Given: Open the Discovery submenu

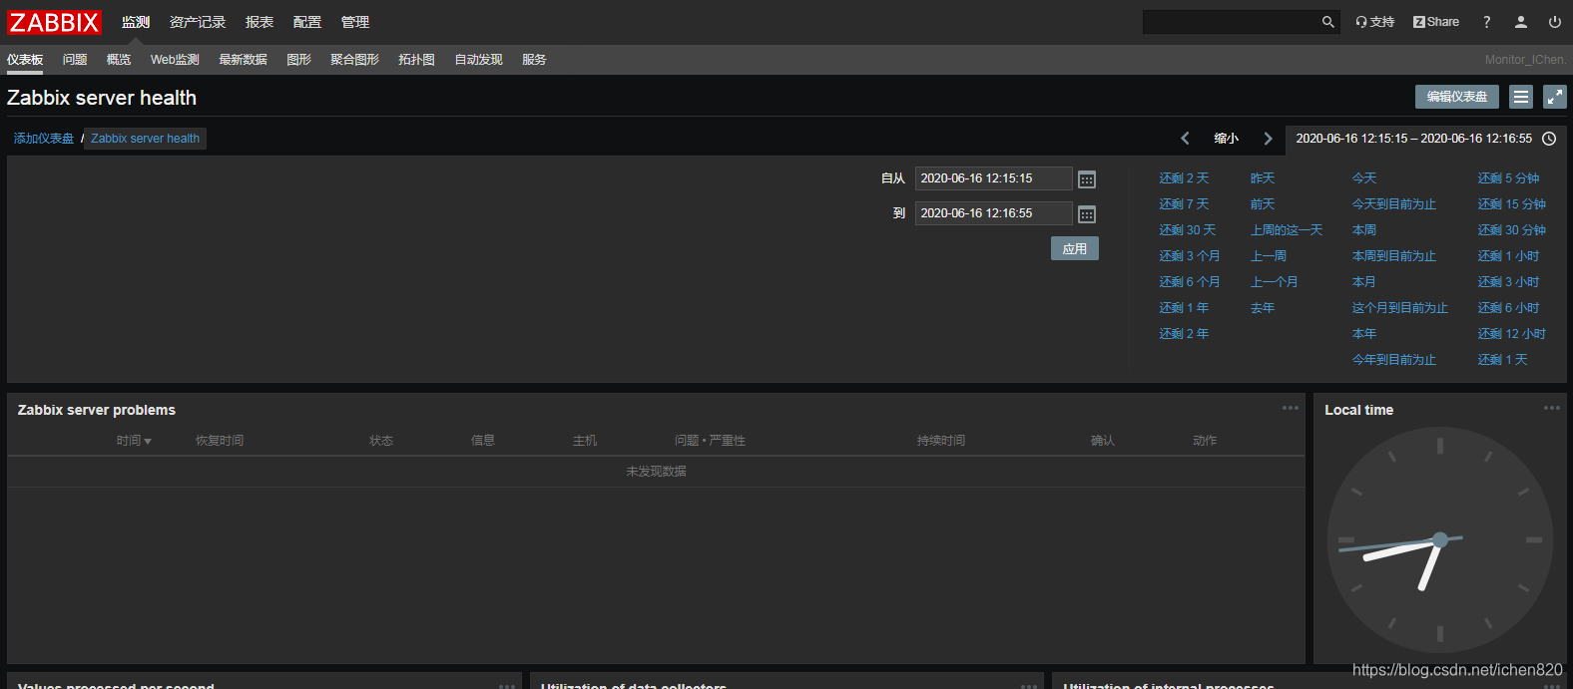Looking at the screenshot, I should coord(478,60).
